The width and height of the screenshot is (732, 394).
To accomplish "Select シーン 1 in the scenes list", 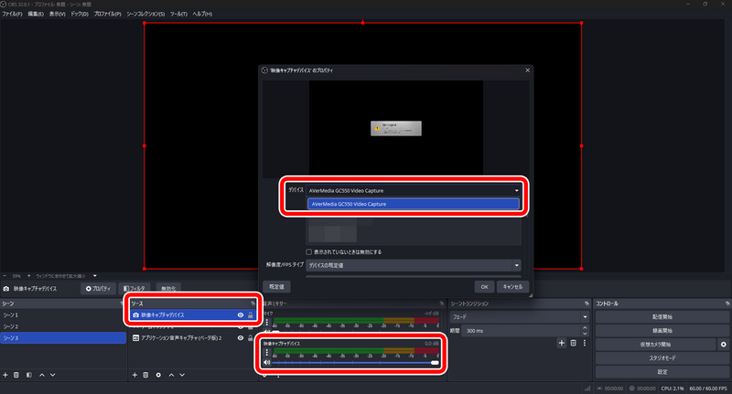I will [x=63, y=315].
